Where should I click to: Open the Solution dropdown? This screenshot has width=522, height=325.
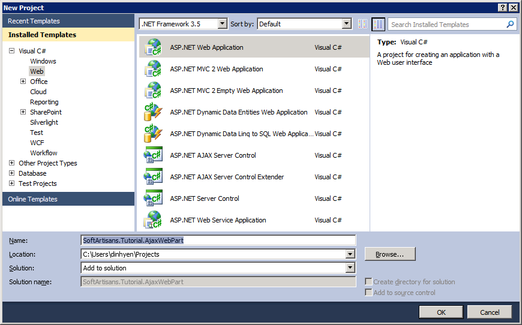click(x=350, y=268)
